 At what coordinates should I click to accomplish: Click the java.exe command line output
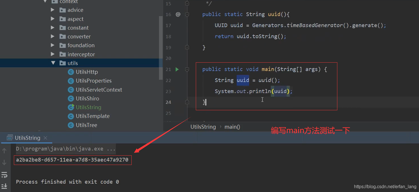(66, 149)
